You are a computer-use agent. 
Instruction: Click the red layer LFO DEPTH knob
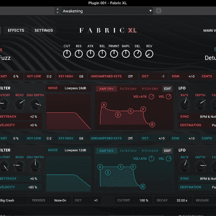pos(200,103)
